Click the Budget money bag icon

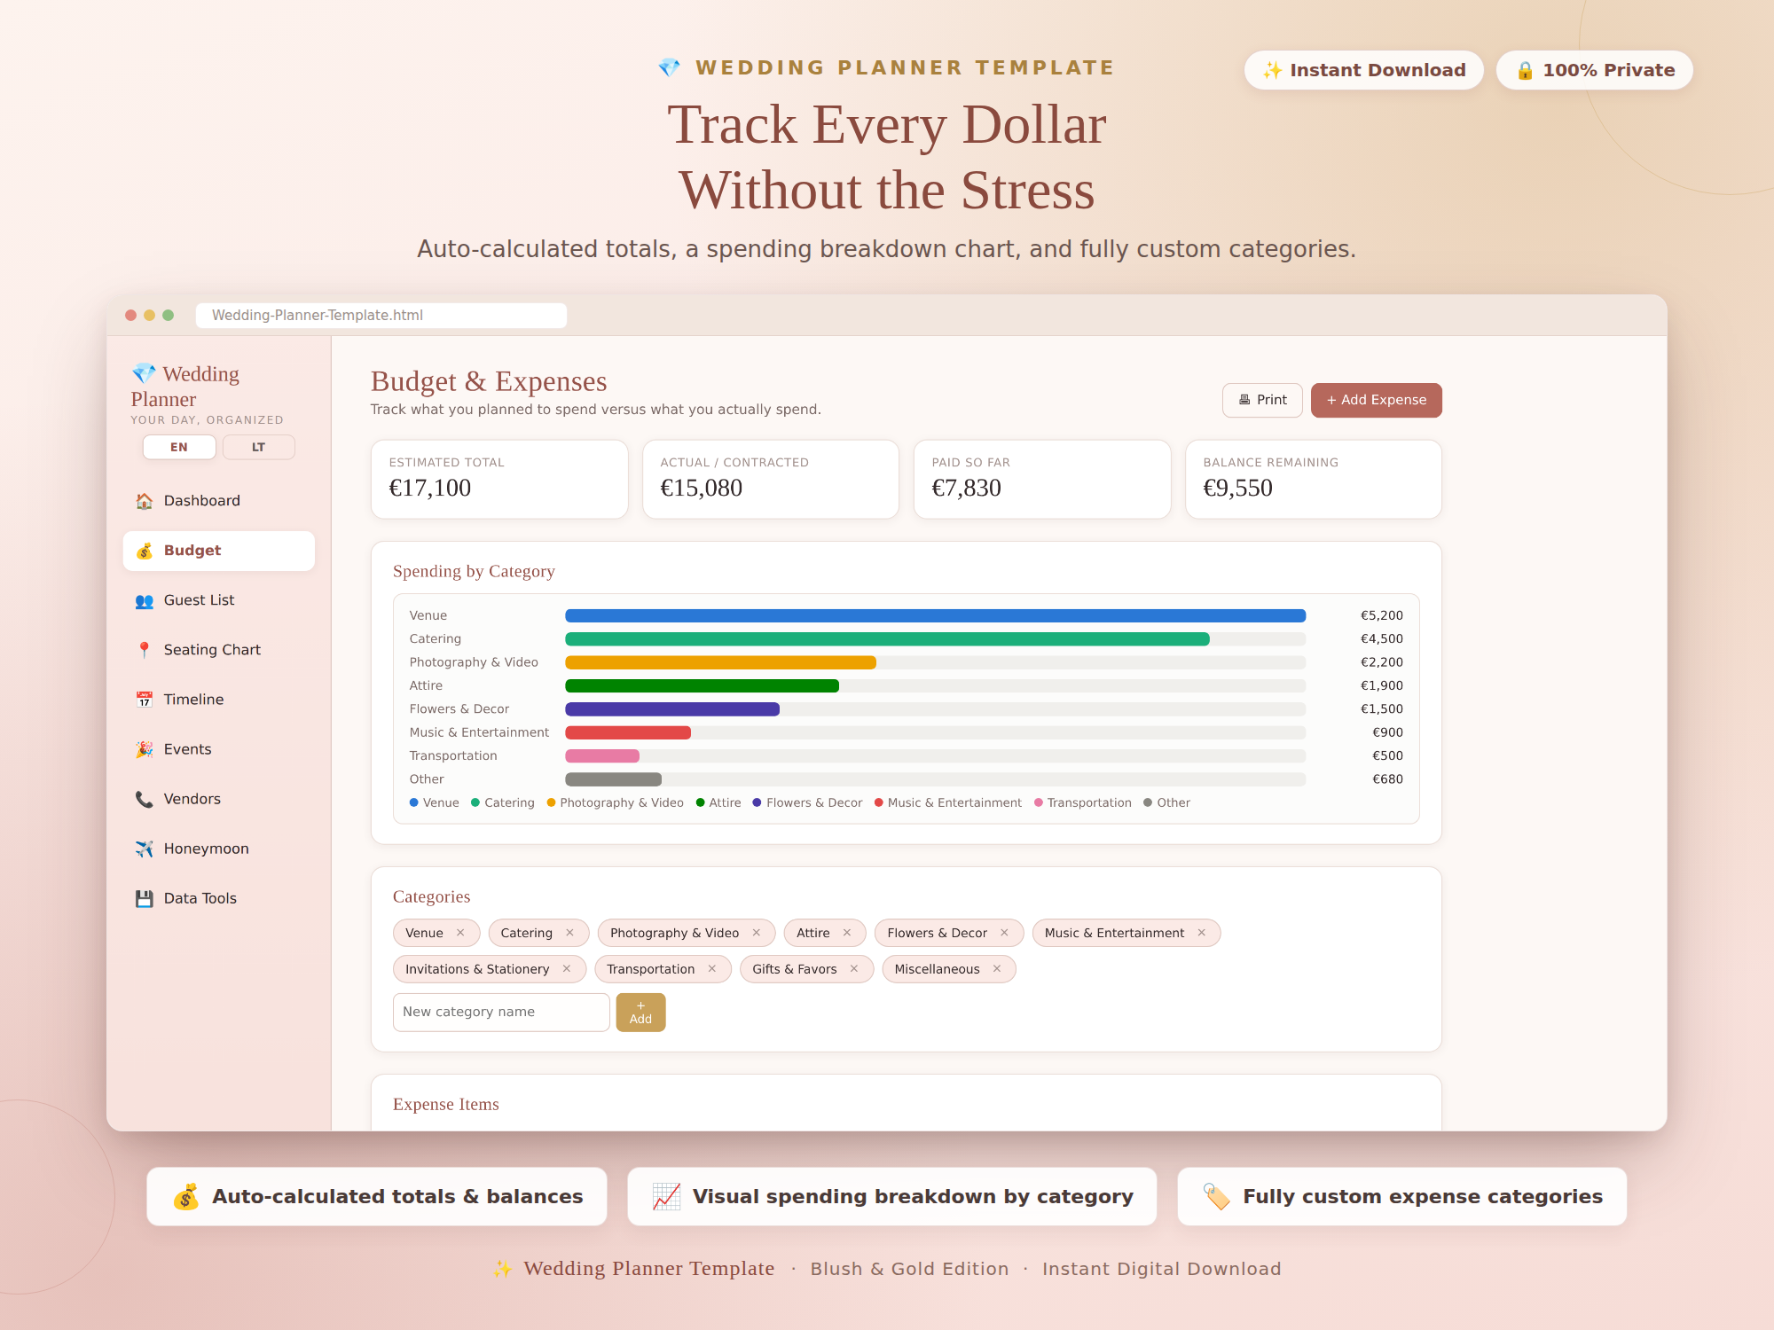pos(144,551)
